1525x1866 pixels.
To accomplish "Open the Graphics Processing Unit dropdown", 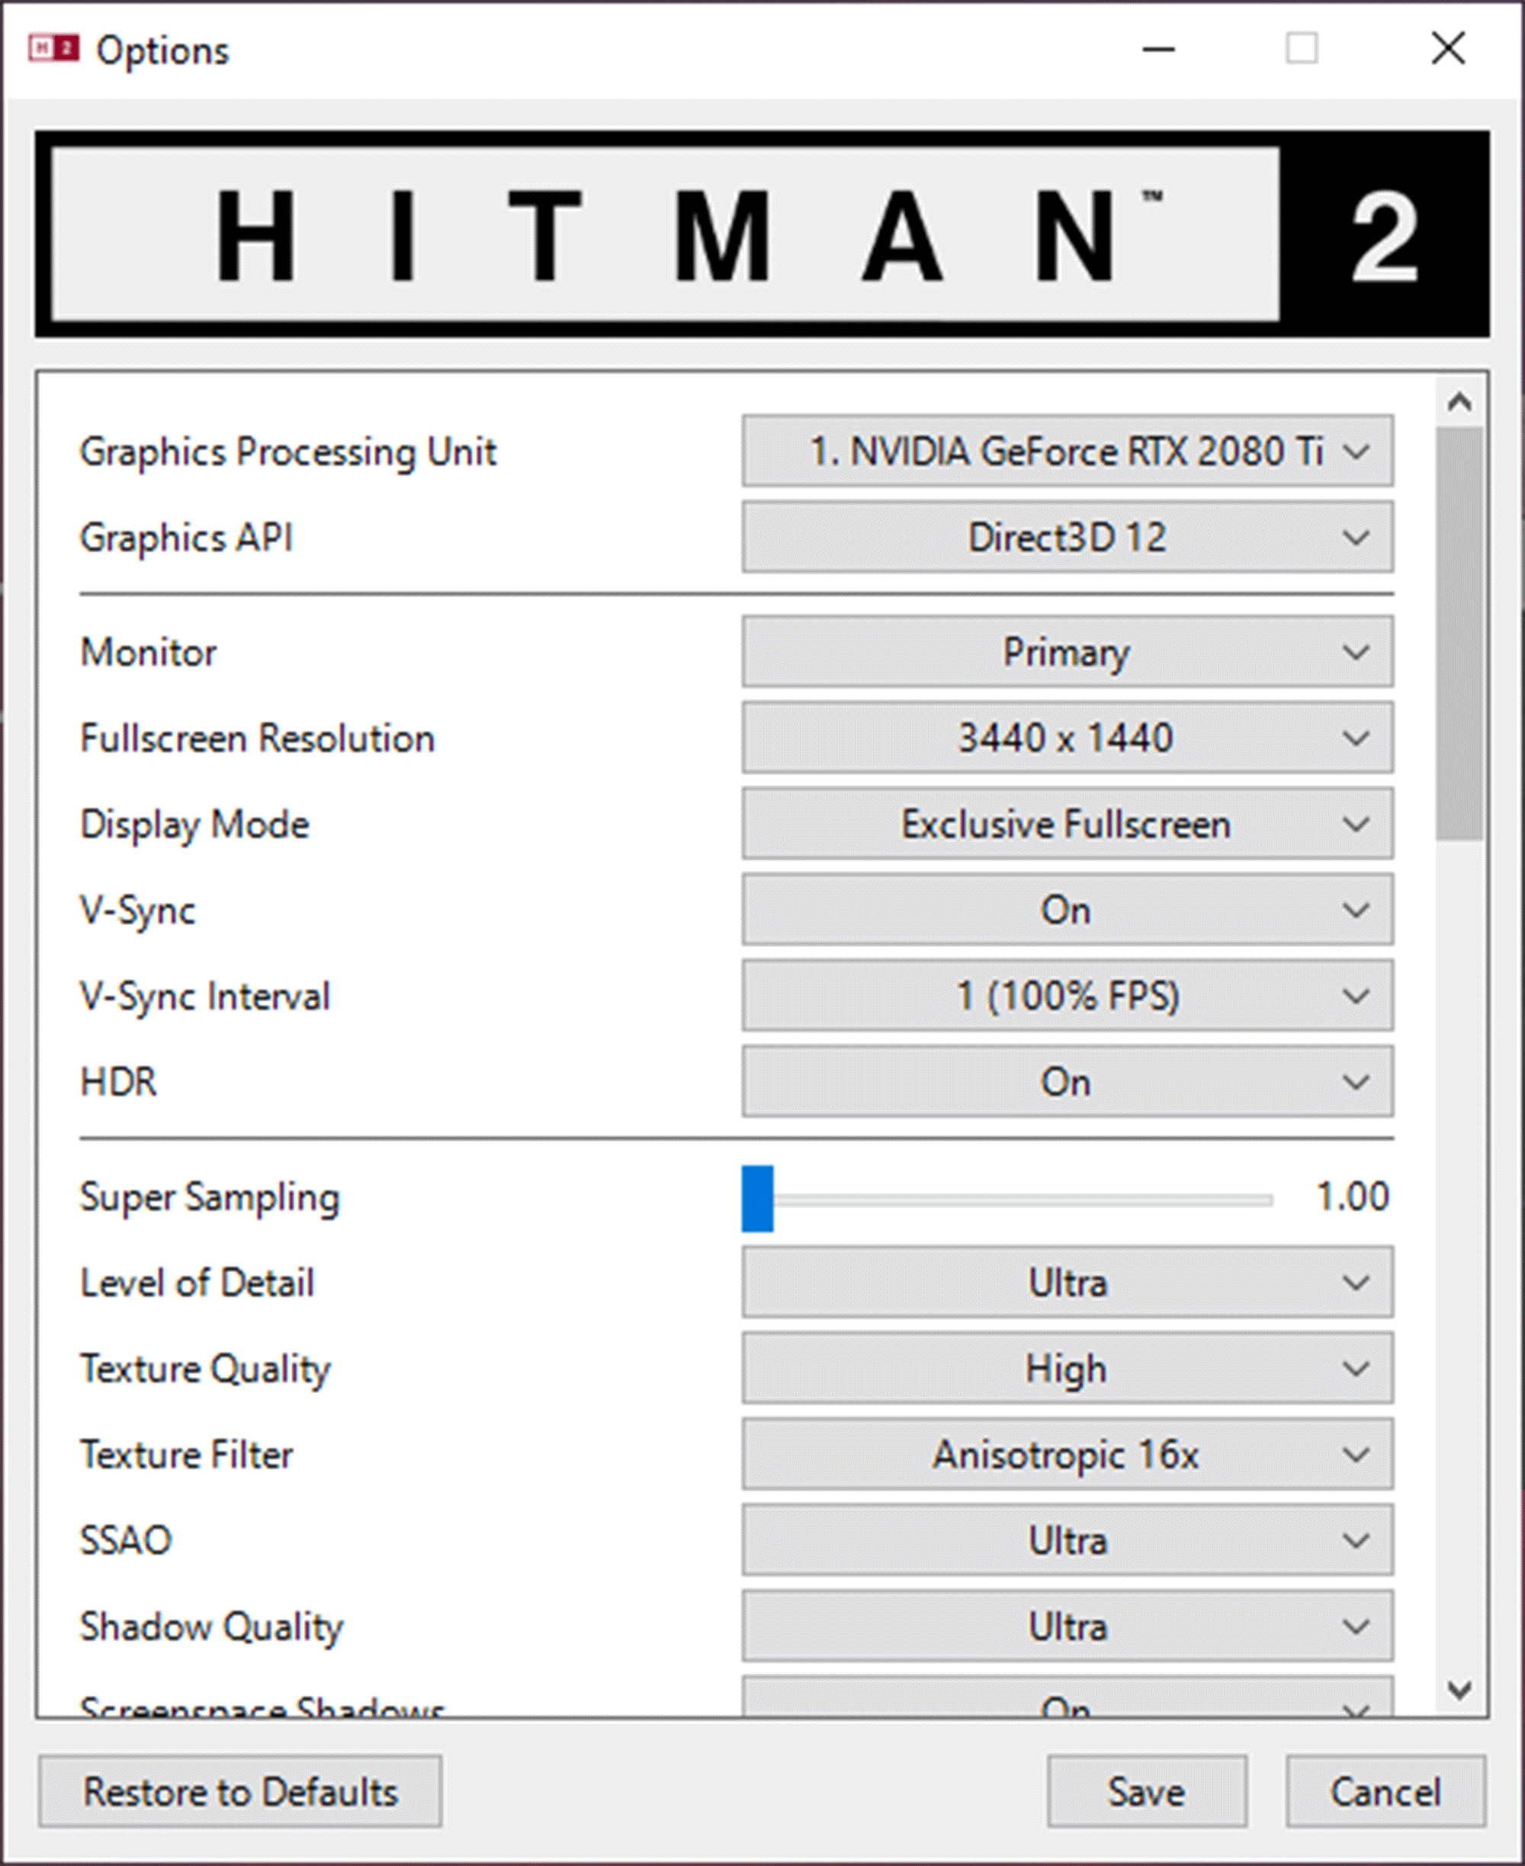I will coord(1067,451).
